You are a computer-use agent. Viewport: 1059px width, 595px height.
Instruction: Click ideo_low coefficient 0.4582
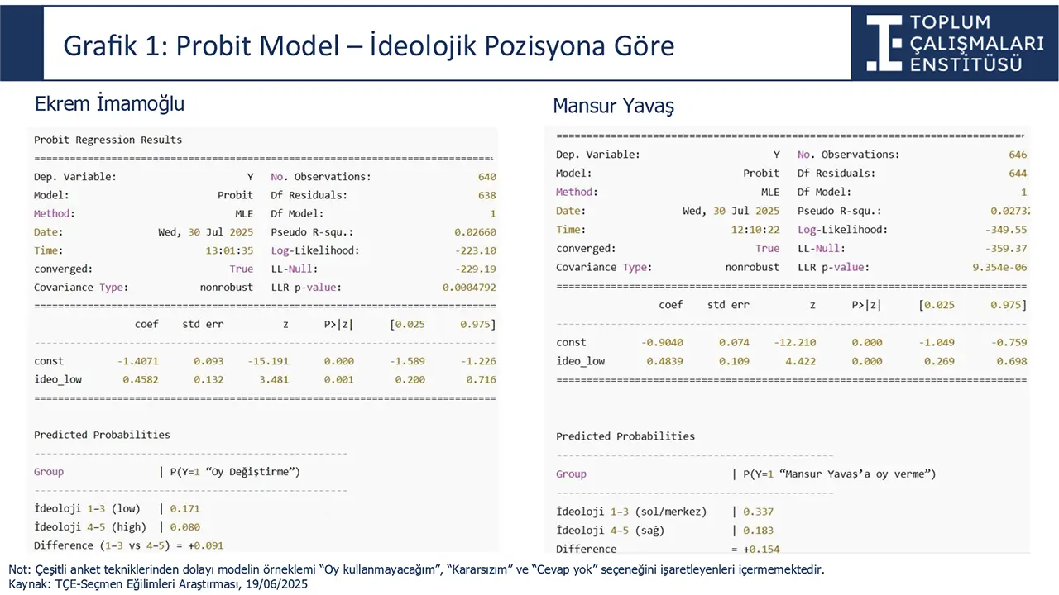tap(141, 380)
